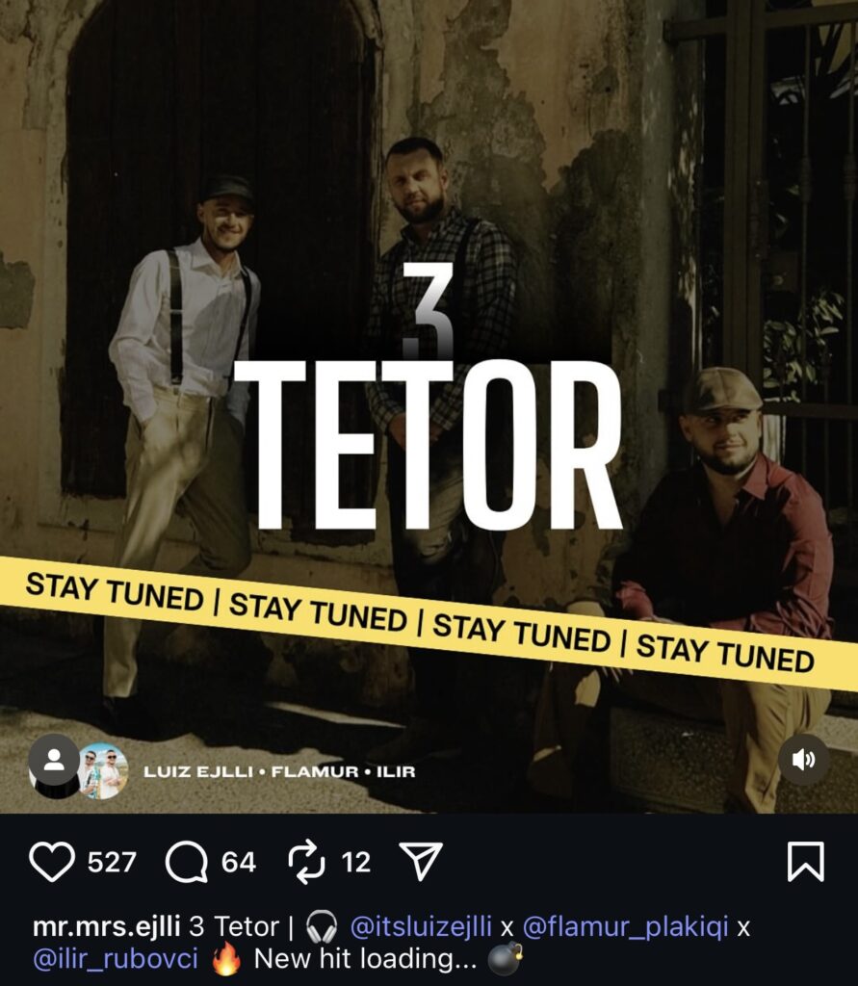Repost using the circular arrows icon
Image resolution: width=858 pixels, height=986 pixels.
coord(306,862)
